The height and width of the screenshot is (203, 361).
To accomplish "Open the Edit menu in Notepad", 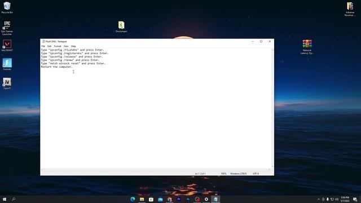I will [49, 46].
